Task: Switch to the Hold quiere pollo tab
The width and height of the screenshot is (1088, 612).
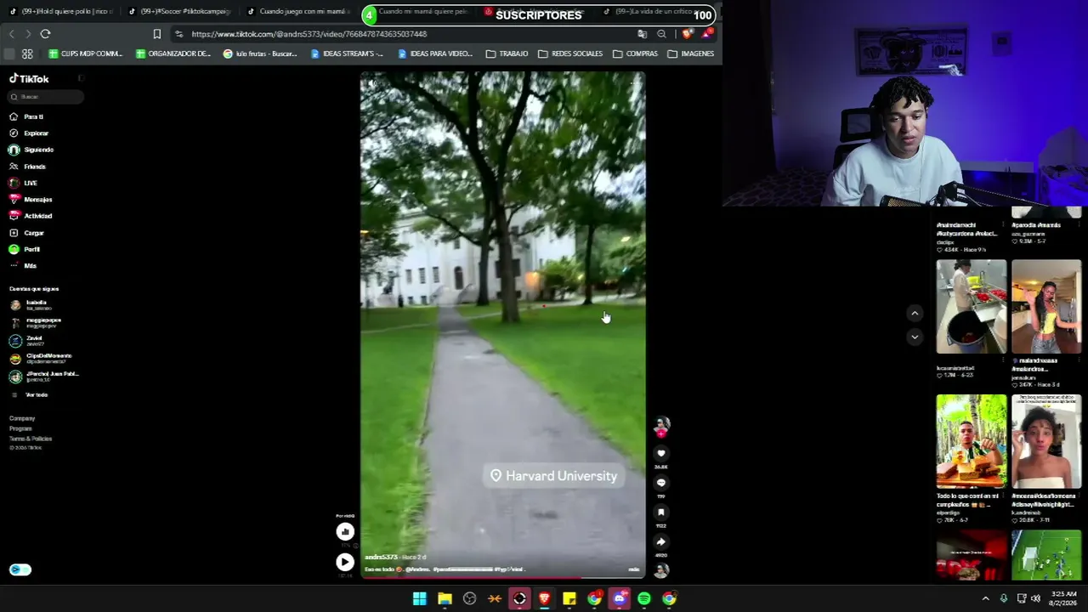Action: [x=59, y=12]
